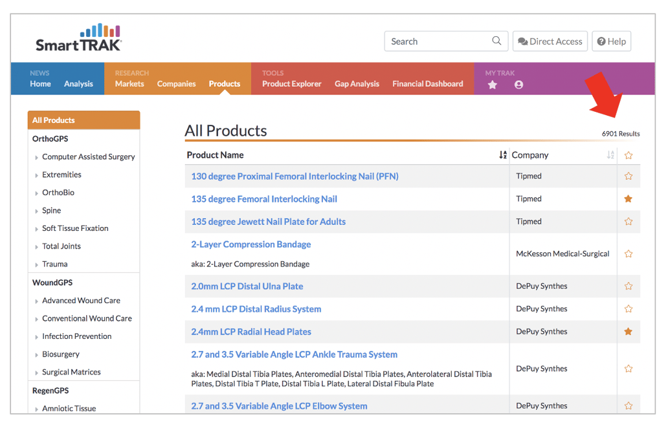Viewport: 668px width, 421px height.
Task: Click into the Search input field
Action: click(437, 41)
